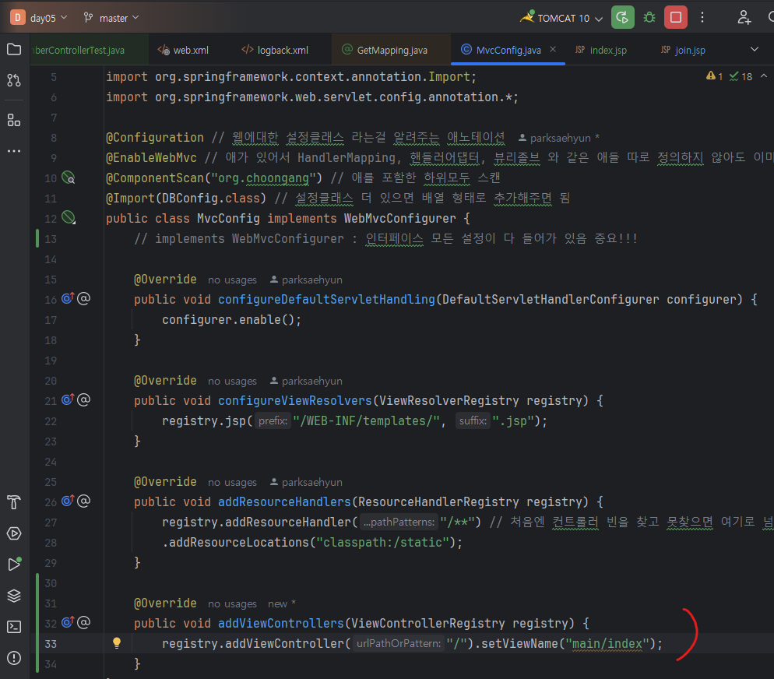Switch to the web.xml tab
The height and width of the screenshot is (679, 774).
click(x=183, y=50)
